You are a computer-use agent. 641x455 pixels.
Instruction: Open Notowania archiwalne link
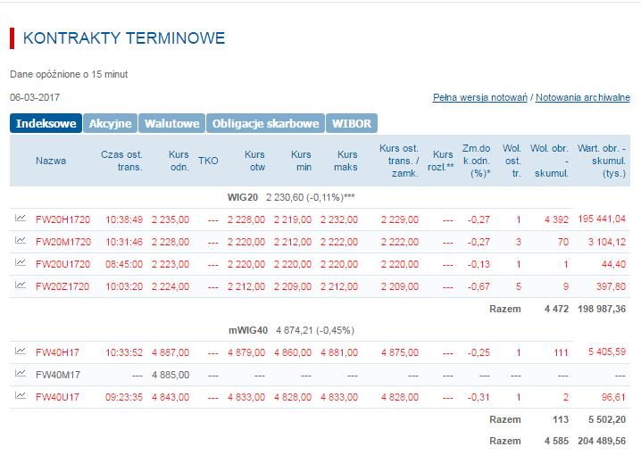583,97
